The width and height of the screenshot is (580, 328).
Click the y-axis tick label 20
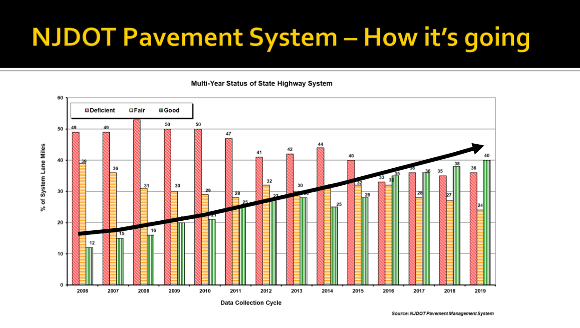(x=60, y=223)
